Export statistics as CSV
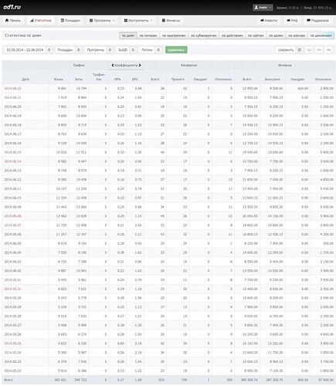This screenshot has height=386, width=336. pos(319,50)
